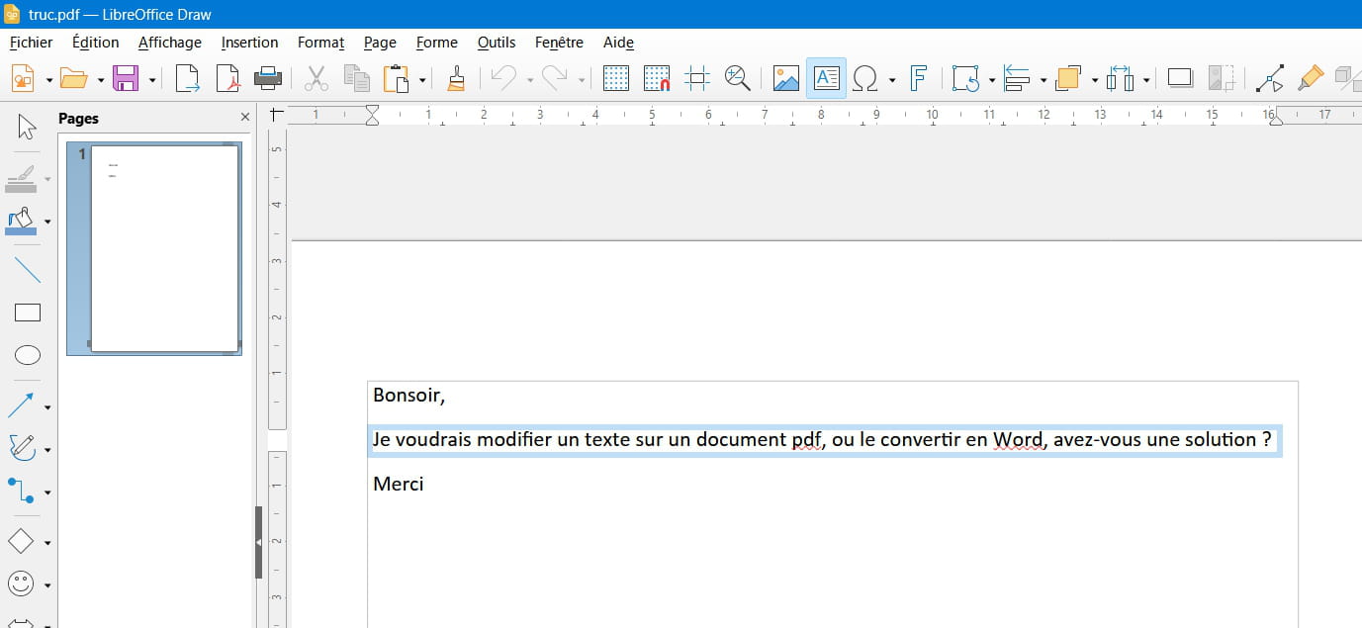Open the Forme menu

point(436,43)
